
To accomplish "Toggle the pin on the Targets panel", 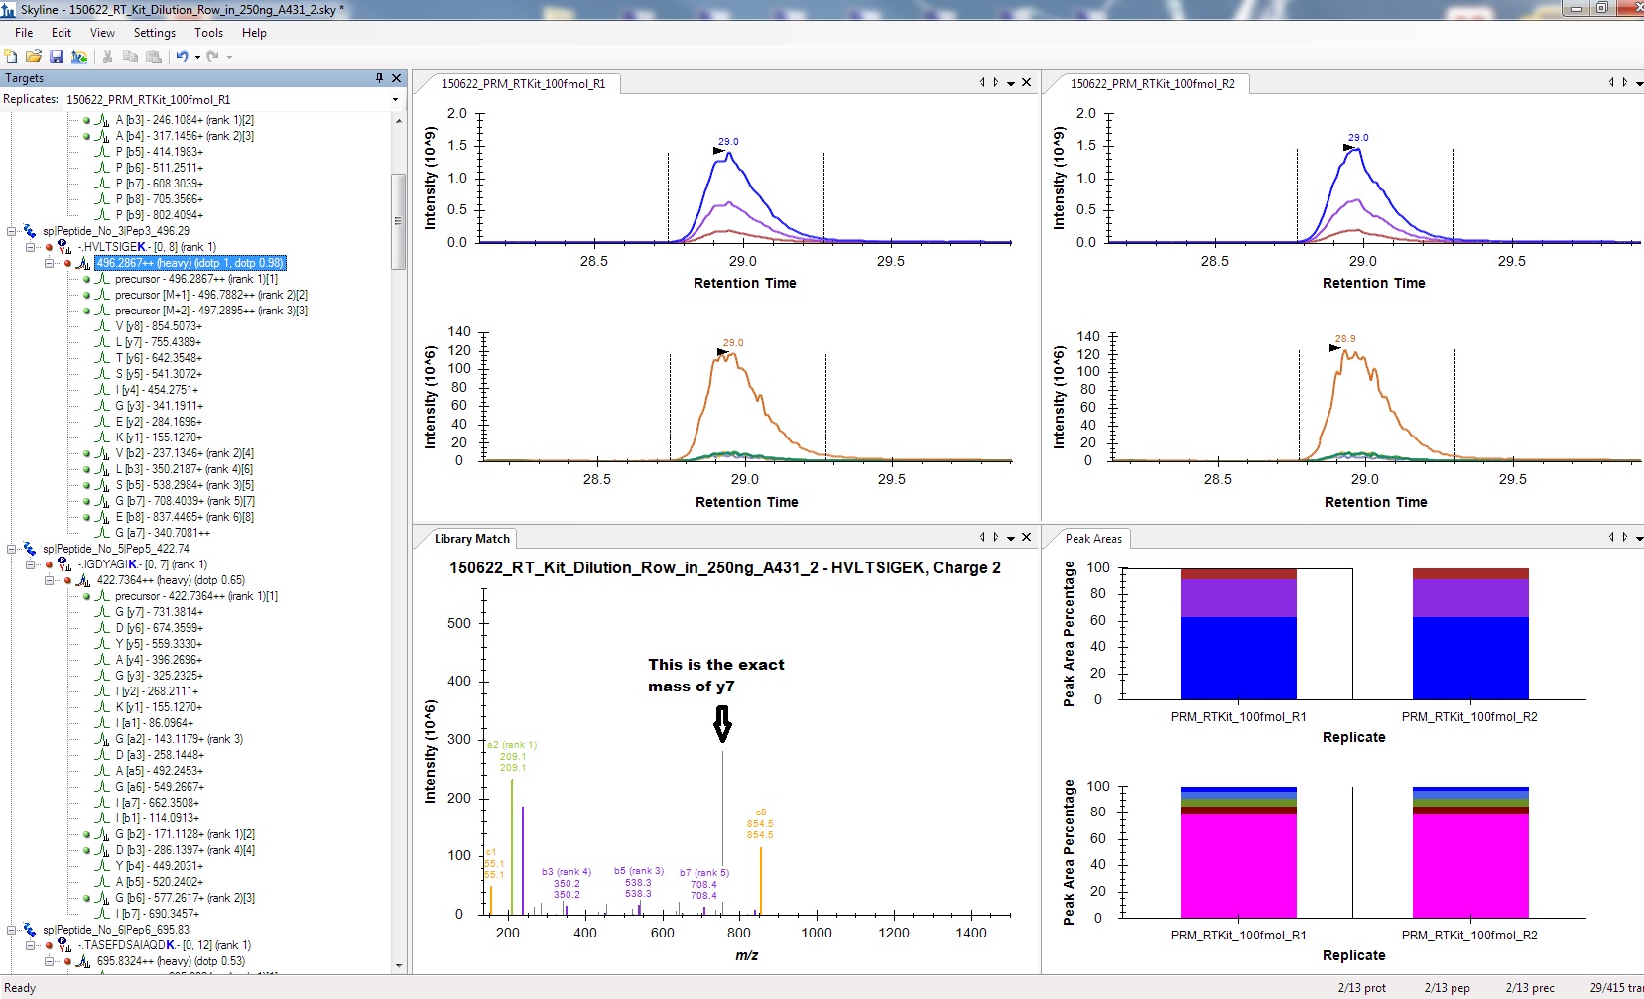I will coord(379,78).
